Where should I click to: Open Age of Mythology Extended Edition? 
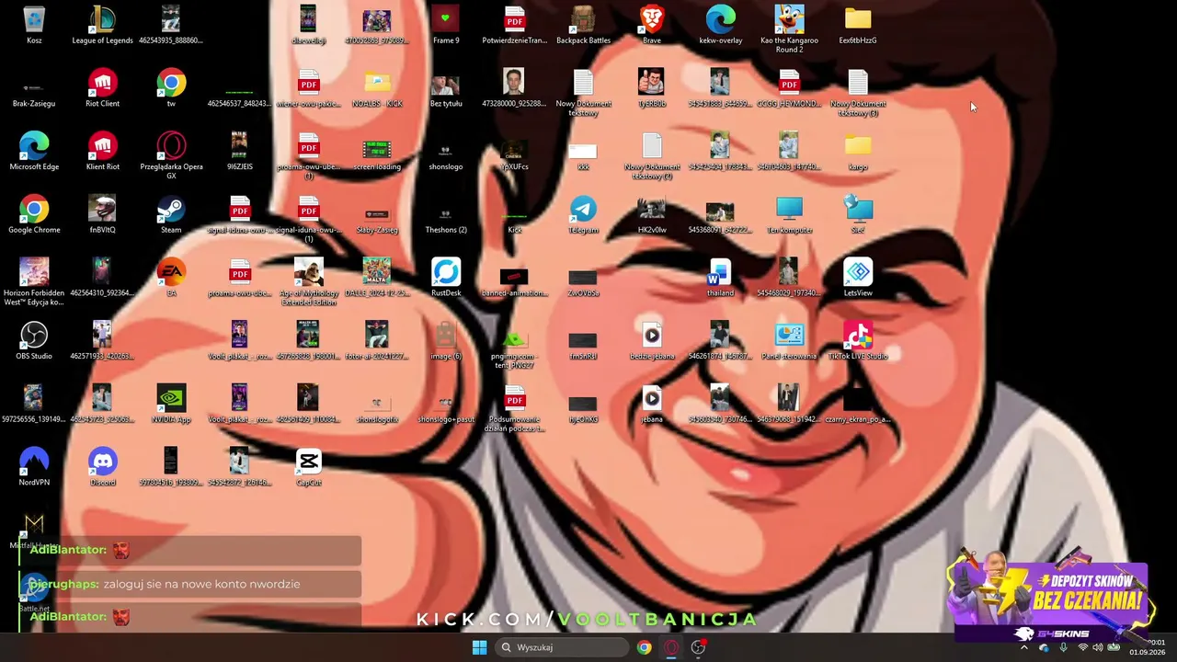coord(308,282)
